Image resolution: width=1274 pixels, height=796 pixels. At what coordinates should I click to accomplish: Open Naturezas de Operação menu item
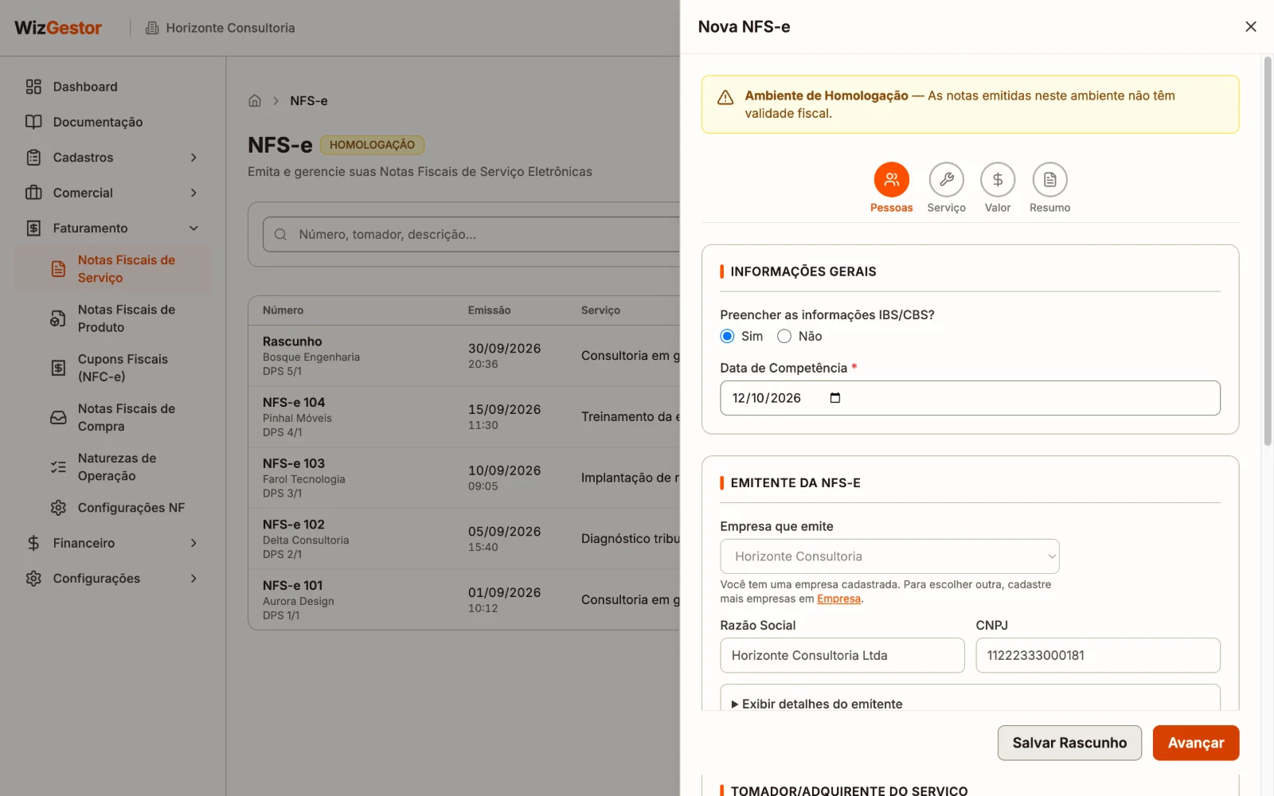(x=113, y=467)
